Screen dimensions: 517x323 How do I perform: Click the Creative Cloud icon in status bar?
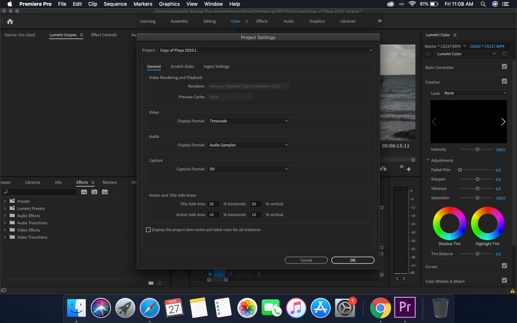[x=4, y=290]
